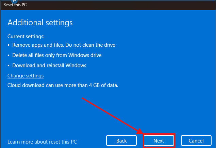This screenshot has width=216, height=148.
Task: Click the Next button
Action: [x=159, y=140]
